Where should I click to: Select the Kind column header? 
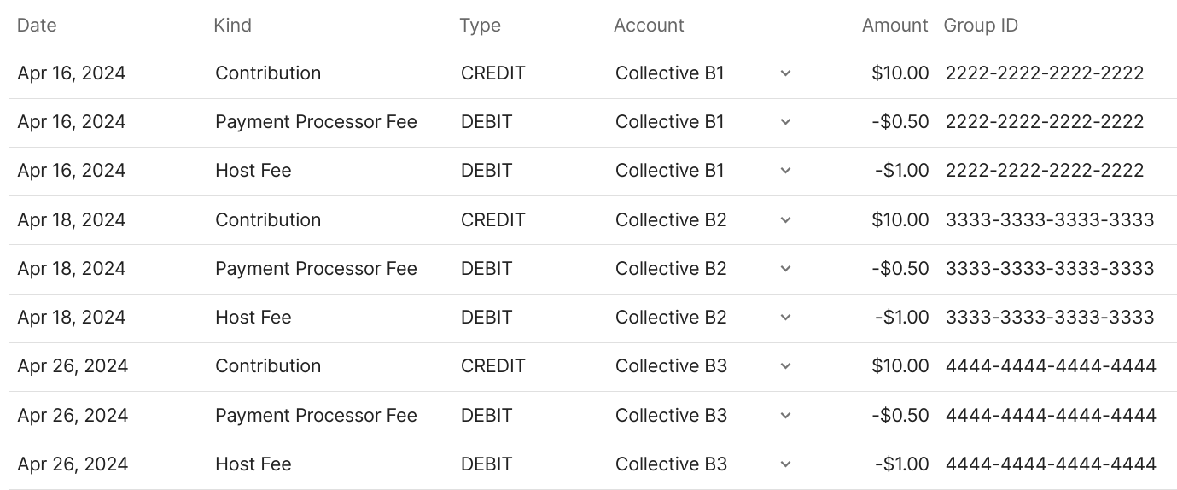(232, 26)
